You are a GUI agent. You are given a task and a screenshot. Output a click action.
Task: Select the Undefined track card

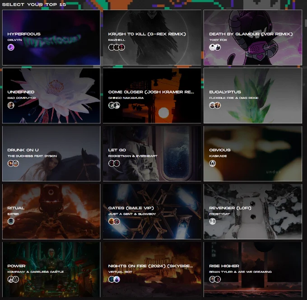pyautogui.click(x=51, y=95)
